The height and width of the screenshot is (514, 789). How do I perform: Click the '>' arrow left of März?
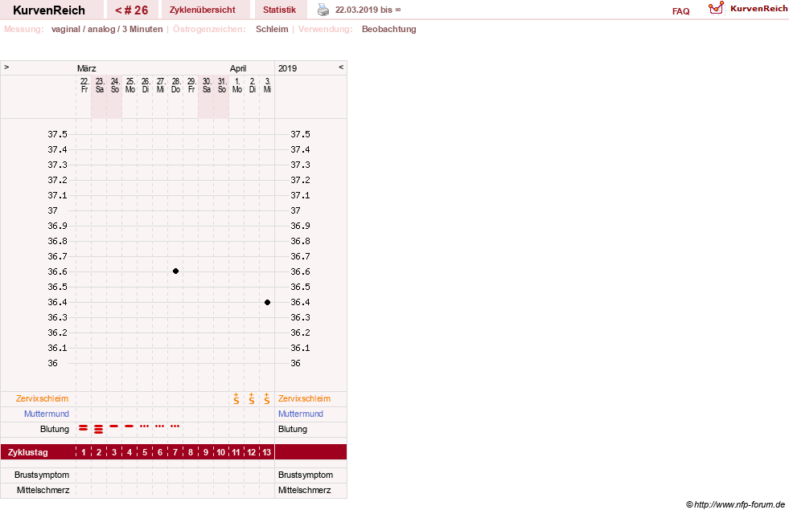(x=6, y=67)
